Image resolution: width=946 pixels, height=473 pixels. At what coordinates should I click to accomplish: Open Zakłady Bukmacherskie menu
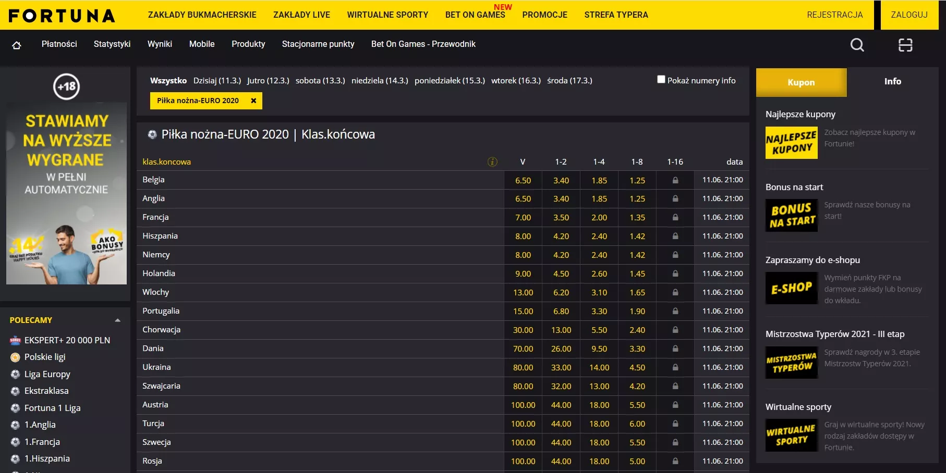202,15
